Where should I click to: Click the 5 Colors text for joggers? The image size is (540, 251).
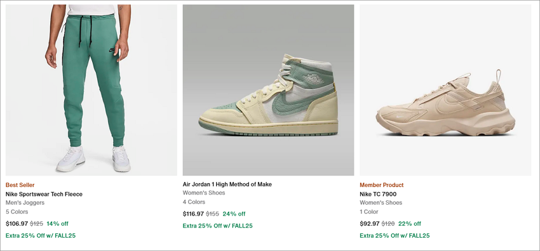tap(17, 212)
